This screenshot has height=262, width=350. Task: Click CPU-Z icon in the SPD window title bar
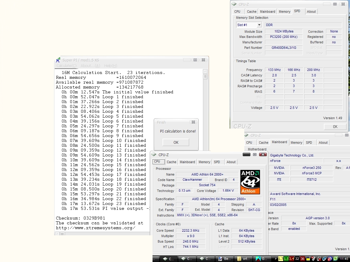[234, 4]
